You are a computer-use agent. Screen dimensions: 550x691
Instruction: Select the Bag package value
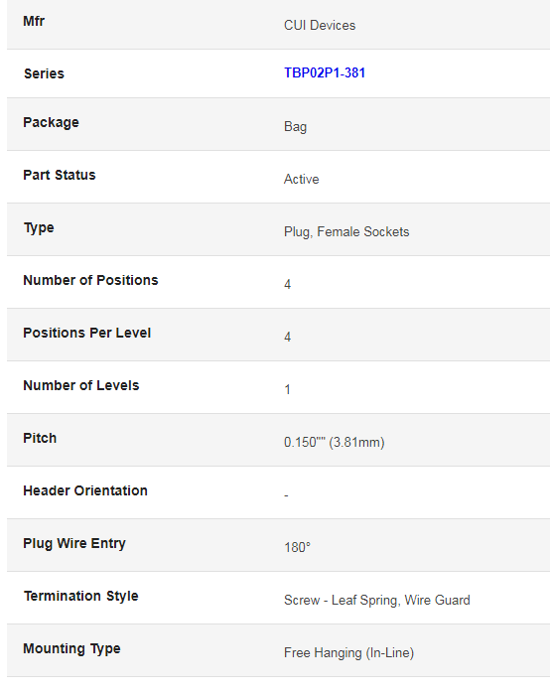tap(295, 126)
